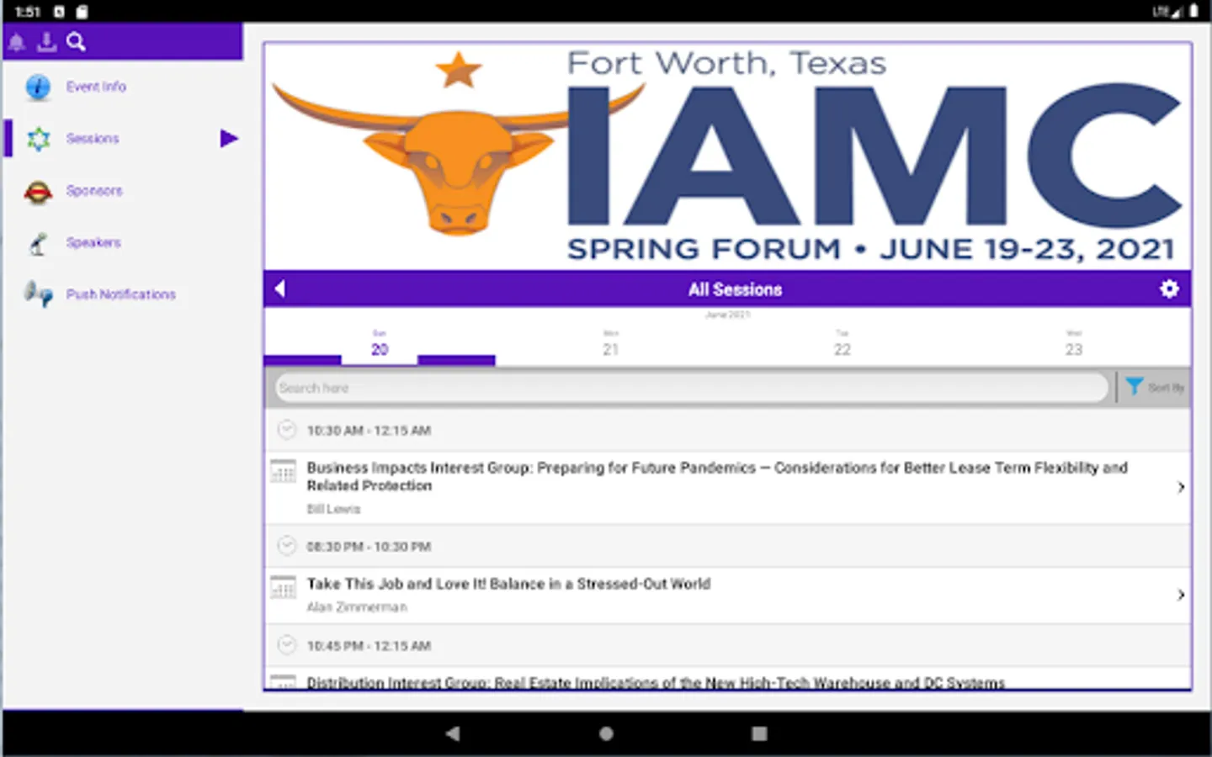Go back using All Sessions left arrow
Screen dimensions: 1212x757
280,289
